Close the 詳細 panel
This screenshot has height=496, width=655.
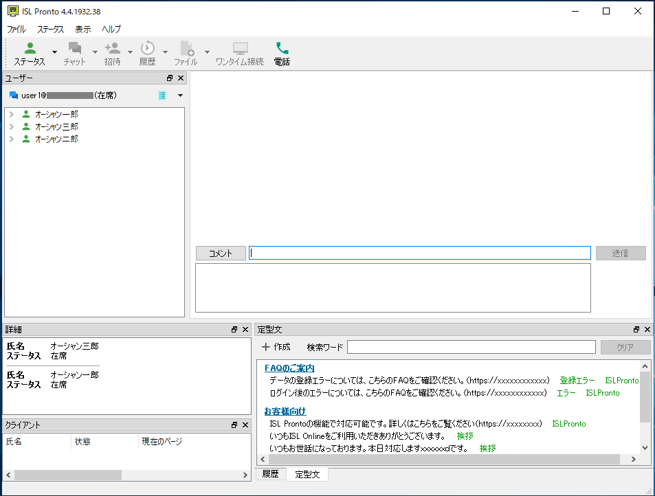[x=245, y=330]
